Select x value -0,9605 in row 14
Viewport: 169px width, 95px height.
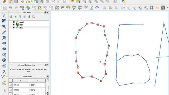[21, 90]
